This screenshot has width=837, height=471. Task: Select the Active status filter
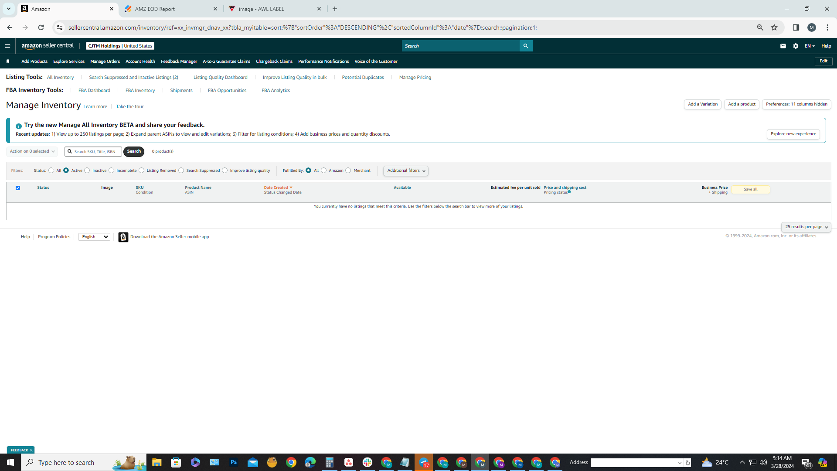(x=66, y=171)
